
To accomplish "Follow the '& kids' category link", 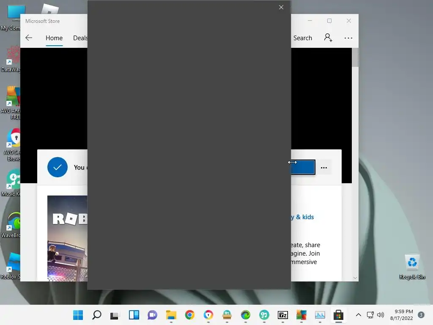I will coord(305,217).
